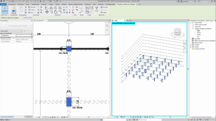Image resolution: width=216 pixels, height=121 pixels.
Task: Click the ViewCube in the 3D view
Action: point(178,32)
